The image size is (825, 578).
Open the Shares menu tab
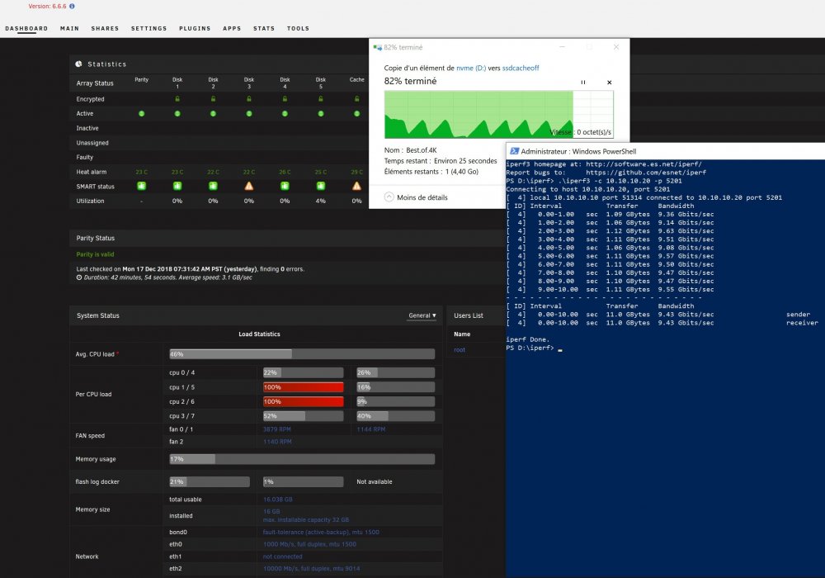[x=105, y=28]
